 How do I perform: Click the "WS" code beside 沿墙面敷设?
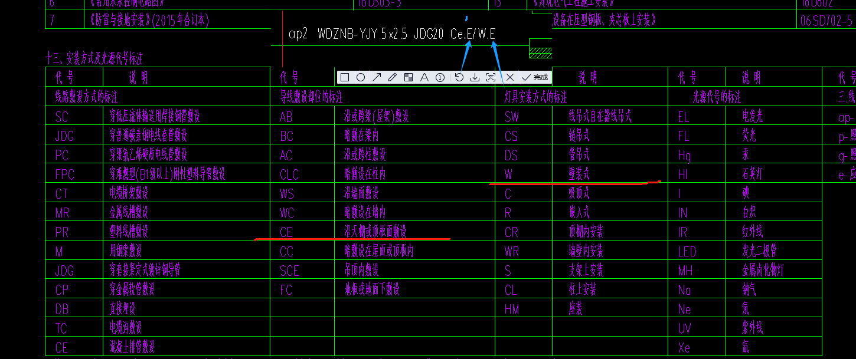(x=287, y=193)
